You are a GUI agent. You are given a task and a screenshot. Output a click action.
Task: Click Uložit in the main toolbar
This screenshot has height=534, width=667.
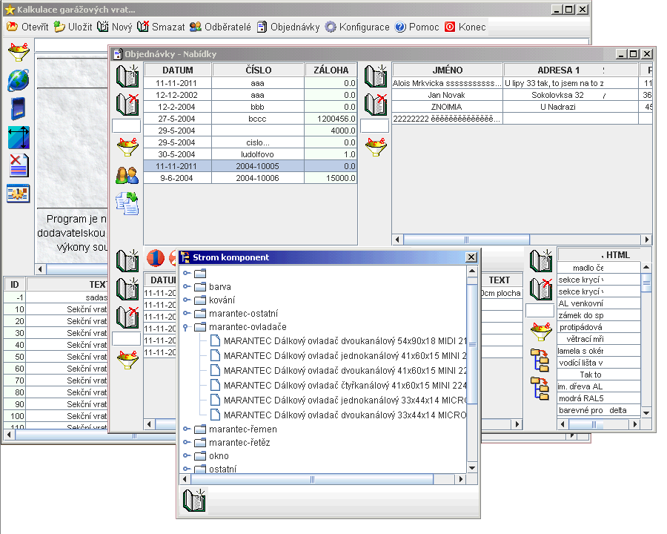[x=73, y=27]
